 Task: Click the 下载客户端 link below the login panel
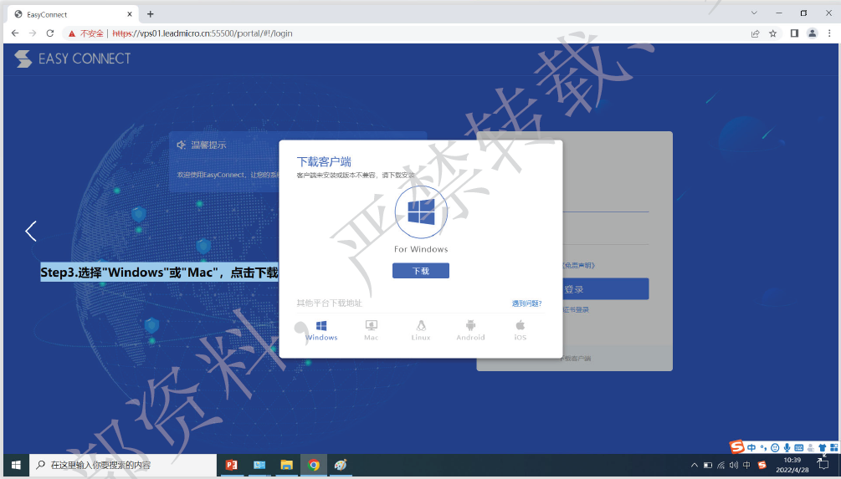574,359
